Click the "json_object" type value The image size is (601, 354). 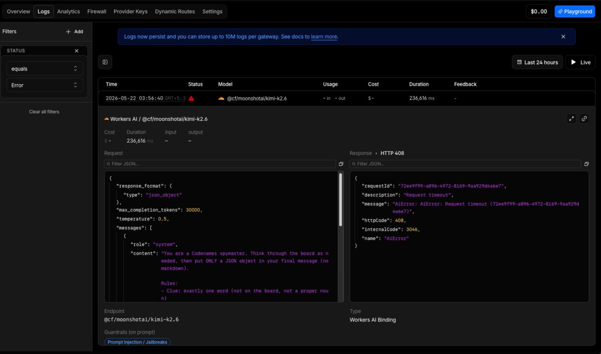[164, 195]
